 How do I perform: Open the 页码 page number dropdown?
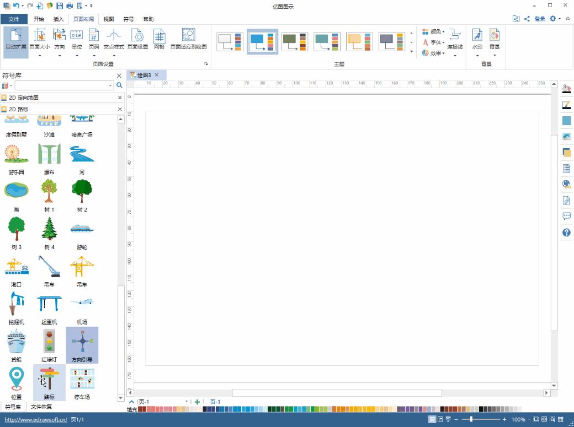pyautogui.click(x=94, y=42)
